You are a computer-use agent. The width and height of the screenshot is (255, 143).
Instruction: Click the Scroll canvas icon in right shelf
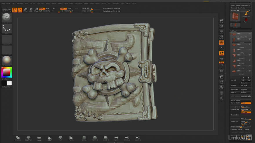[221, 21]
